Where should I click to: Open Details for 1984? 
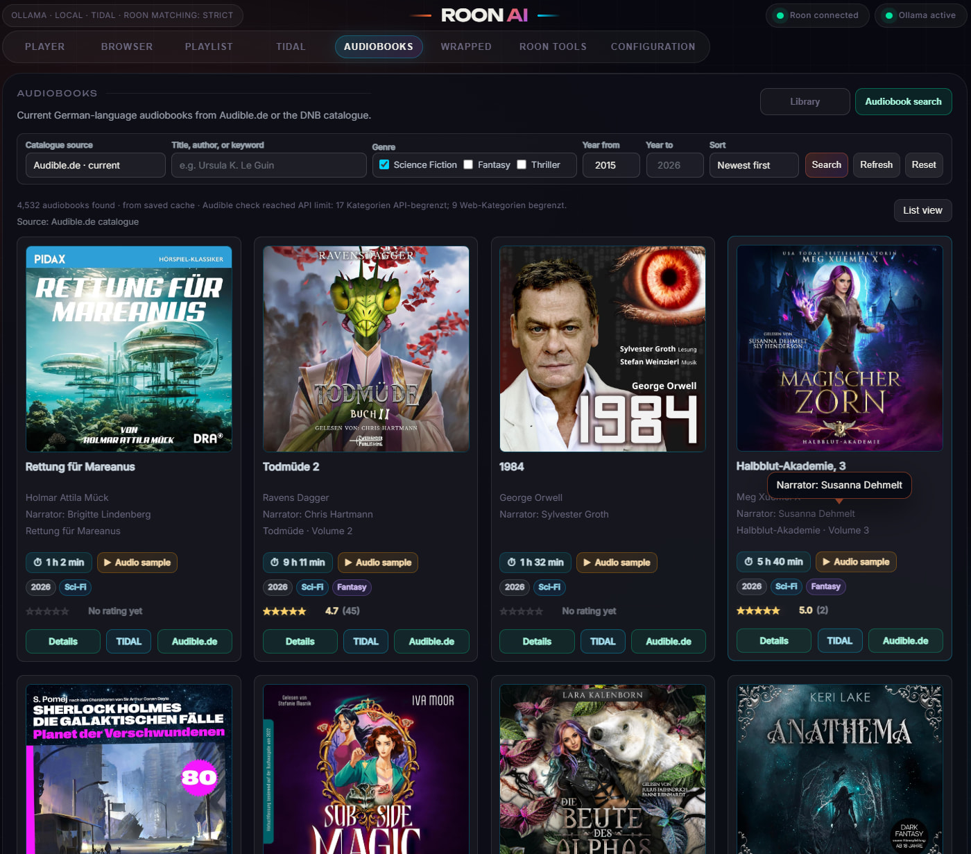coord(538,642)
